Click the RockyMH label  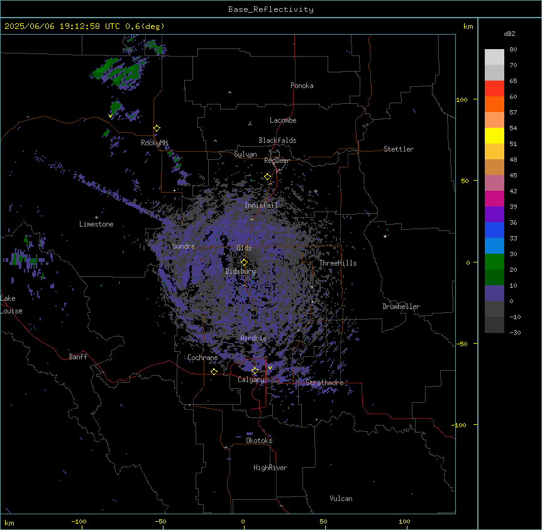[x=154, y=142]
